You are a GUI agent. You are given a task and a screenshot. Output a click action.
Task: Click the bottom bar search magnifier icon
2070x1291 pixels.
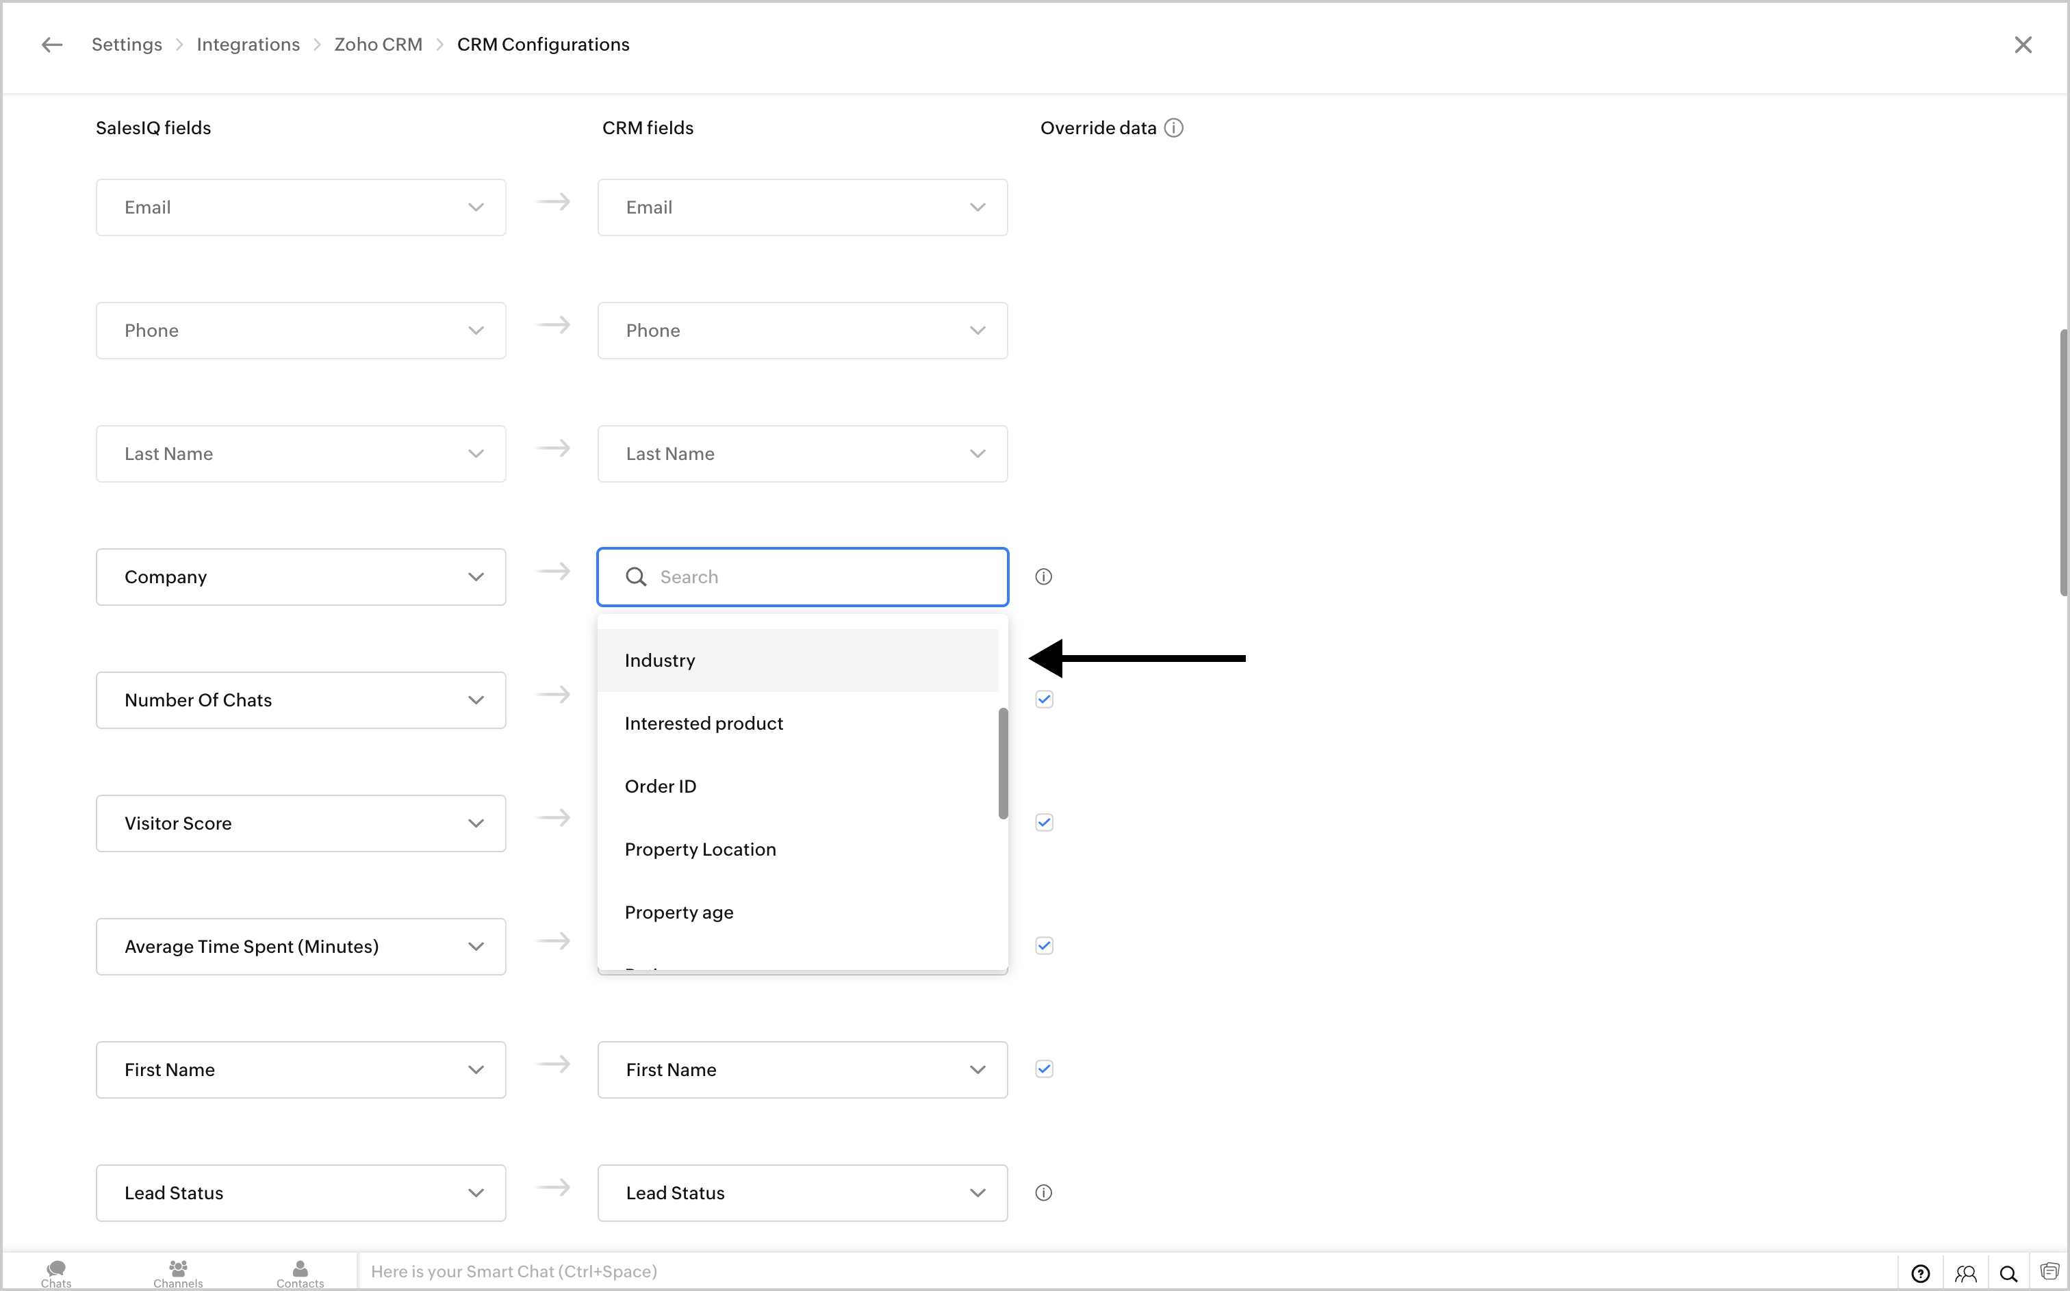(x=2008, y=1273)
